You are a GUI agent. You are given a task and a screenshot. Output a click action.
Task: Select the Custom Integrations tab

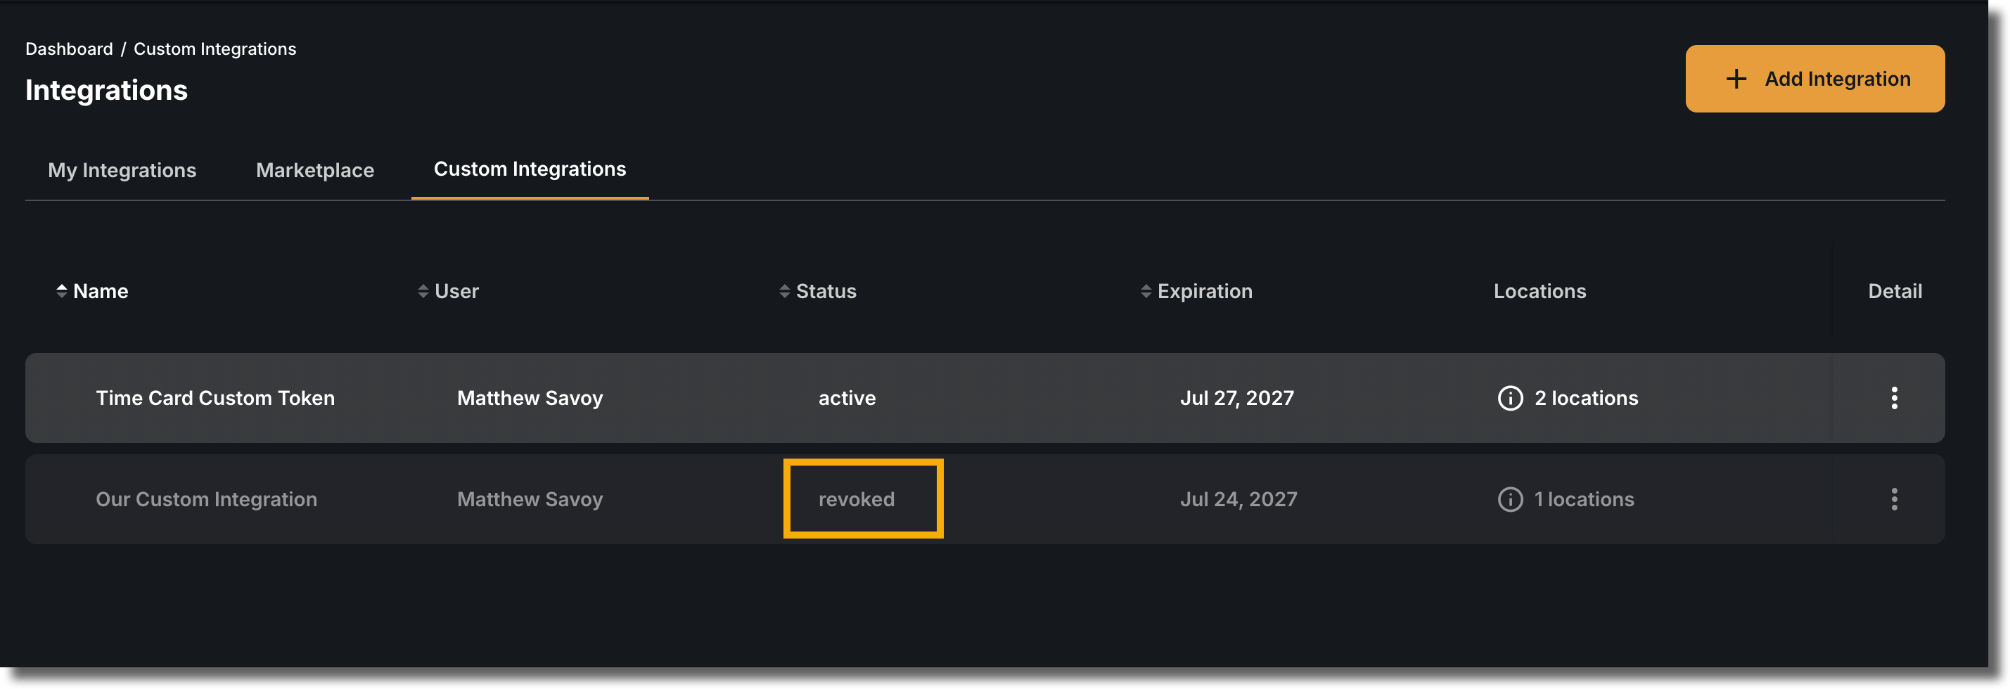pyautogui.click(x=530, y=169)
